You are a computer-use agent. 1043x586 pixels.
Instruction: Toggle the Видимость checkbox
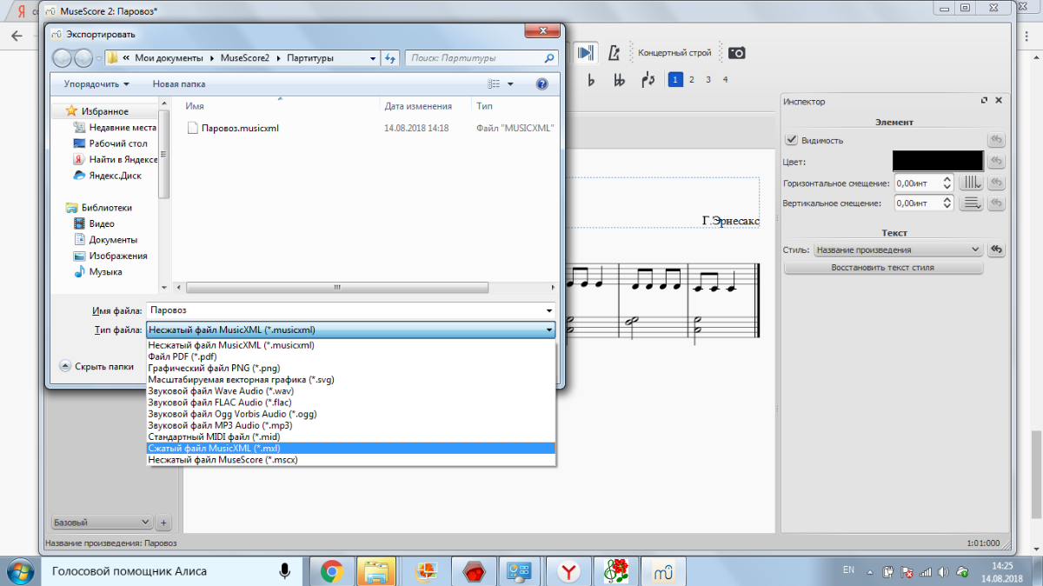pyautogui.click(x=791, y=140)
